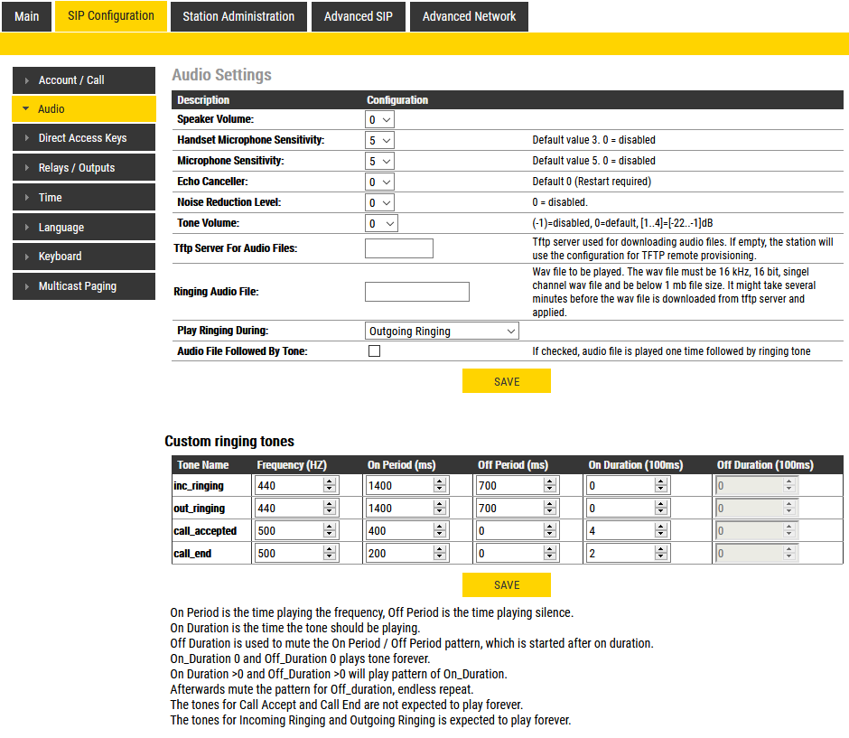849x738 pixels.
Task: Click the Ringing Audio File input field
Action: point(417,292)
